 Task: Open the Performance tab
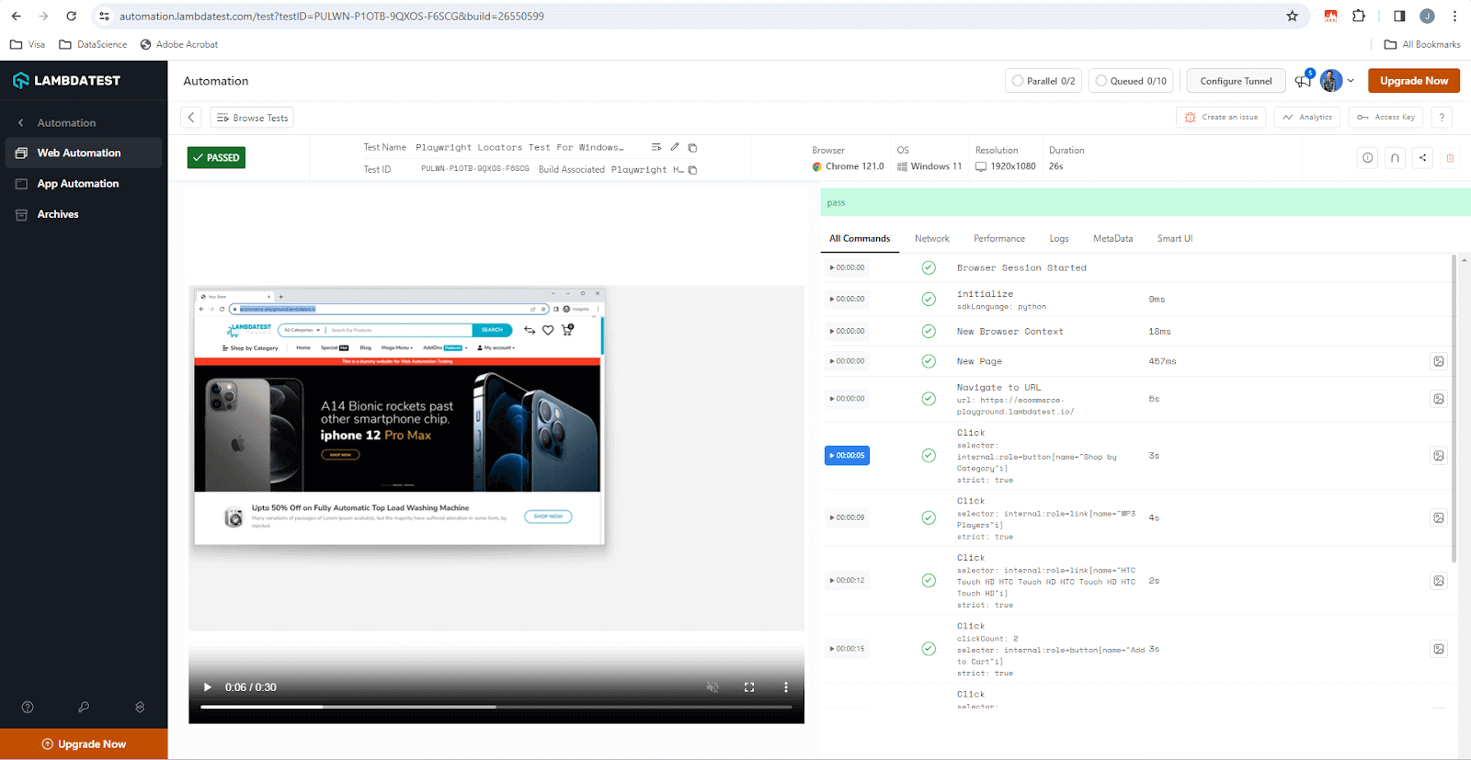[x=998, y=239]
